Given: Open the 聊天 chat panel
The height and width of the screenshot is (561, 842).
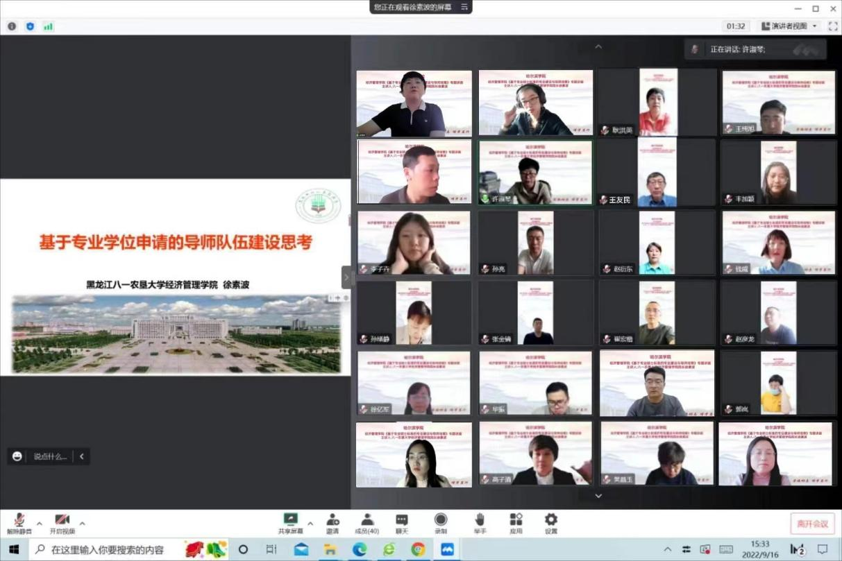Looking at the screenshot, I should pos(402,522).
